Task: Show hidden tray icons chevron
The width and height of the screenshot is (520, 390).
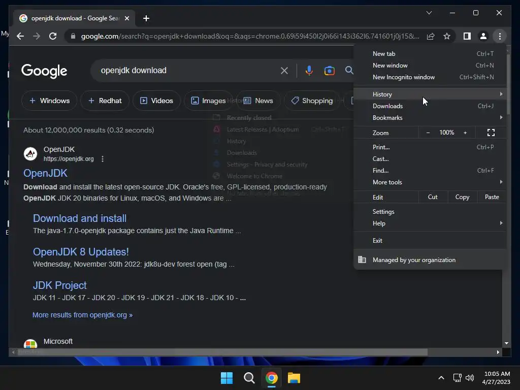Action: pyautogui.click(x=441, y=378)
